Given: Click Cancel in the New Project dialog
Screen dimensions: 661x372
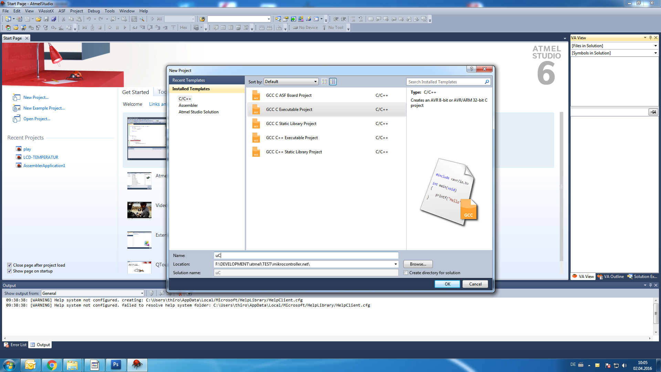Looking at the screenshot, I should pos(475,284).
